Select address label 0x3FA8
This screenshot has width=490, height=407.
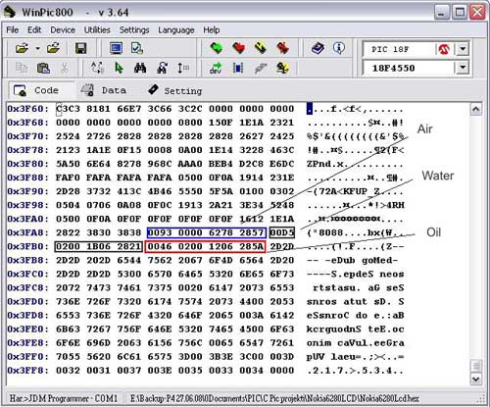point(27,232)
